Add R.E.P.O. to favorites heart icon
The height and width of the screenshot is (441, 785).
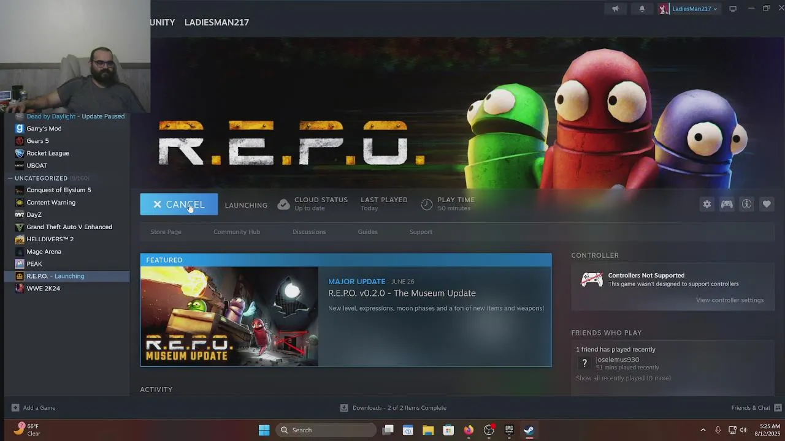[767, 204]
